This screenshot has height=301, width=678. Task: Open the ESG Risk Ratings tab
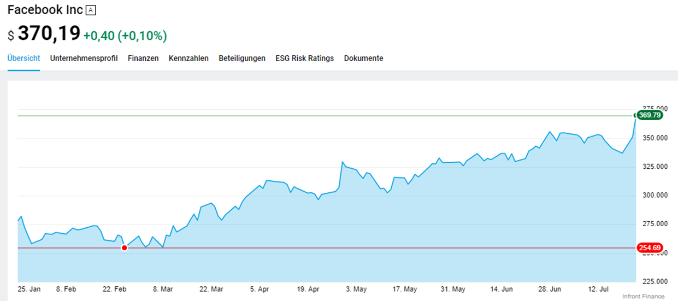[x=304, y=58]
